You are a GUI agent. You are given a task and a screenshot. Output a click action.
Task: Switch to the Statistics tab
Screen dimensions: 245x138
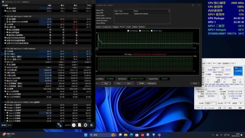pyautogui.click(x=142, y=27)
